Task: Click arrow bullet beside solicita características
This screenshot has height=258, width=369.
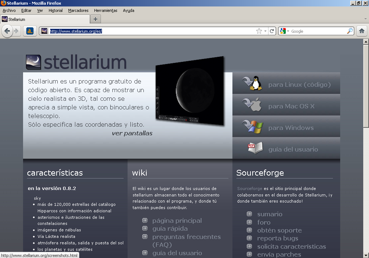Action: tap(249, 246)
